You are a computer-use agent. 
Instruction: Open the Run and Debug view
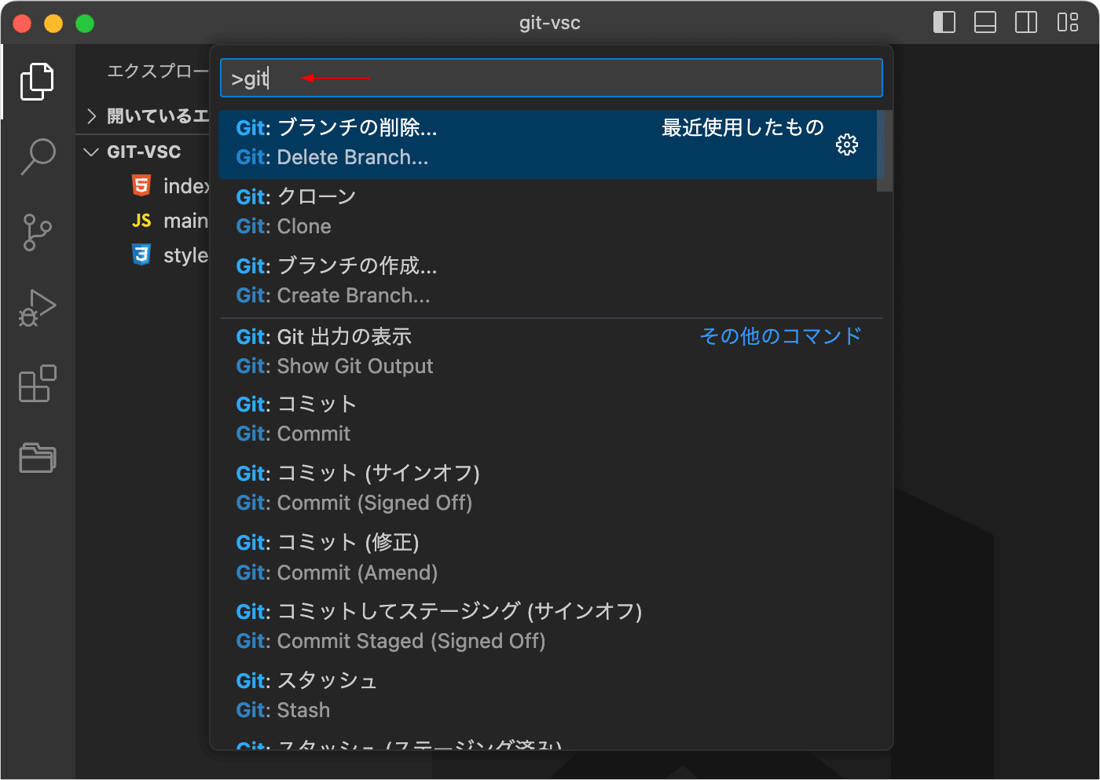pos(37,308)
